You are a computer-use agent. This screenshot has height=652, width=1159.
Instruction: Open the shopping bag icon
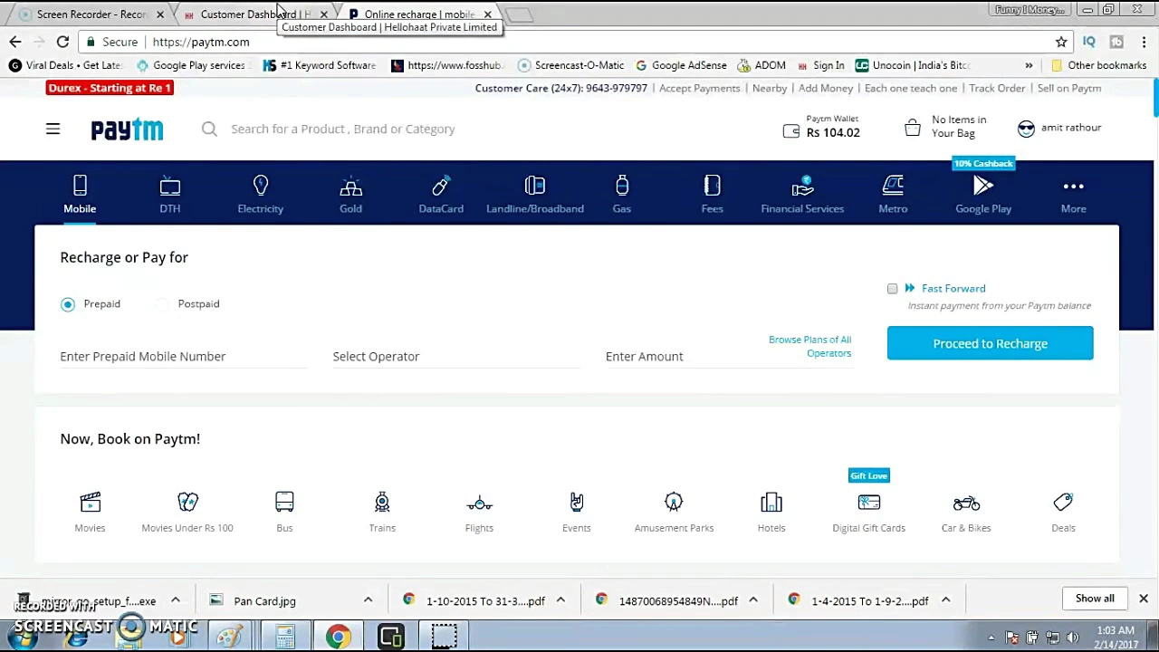(x=913, y=127)
